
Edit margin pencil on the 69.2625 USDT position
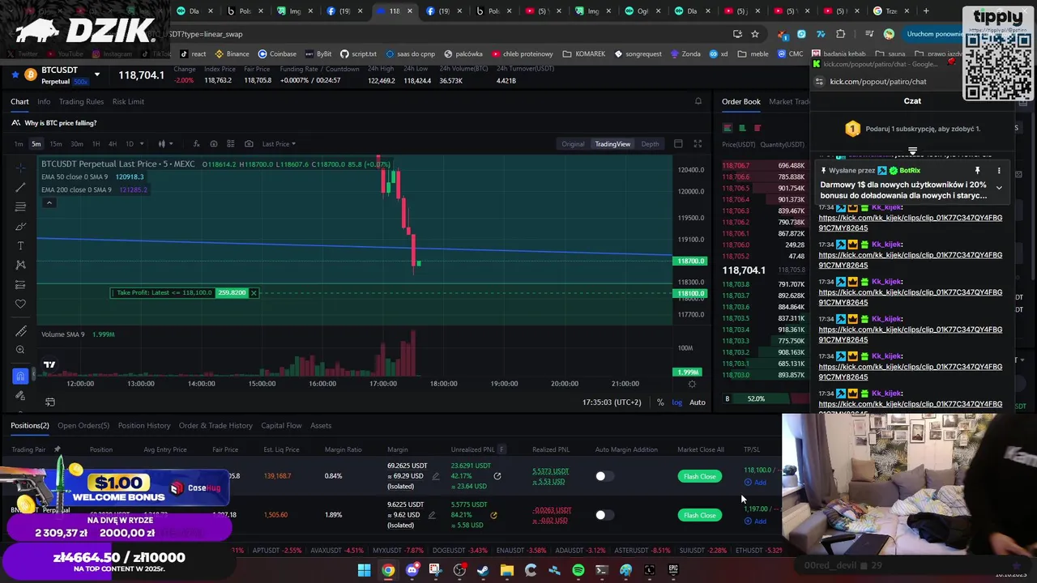click(x=436, y=476)
